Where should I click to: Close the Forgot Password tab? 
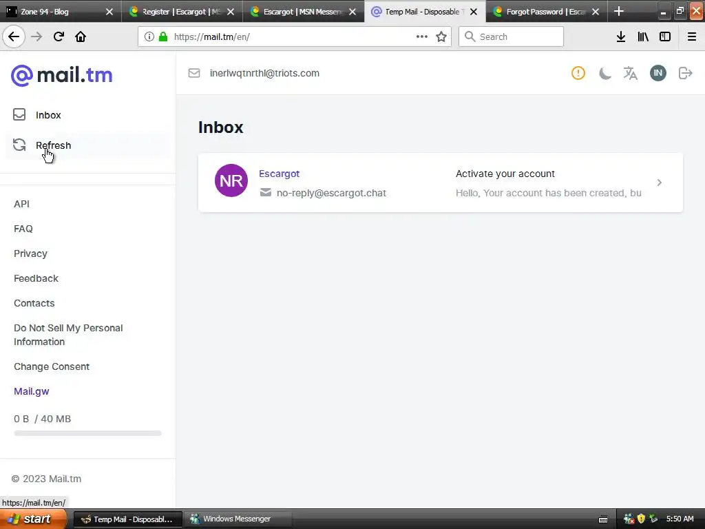(596, 12)
